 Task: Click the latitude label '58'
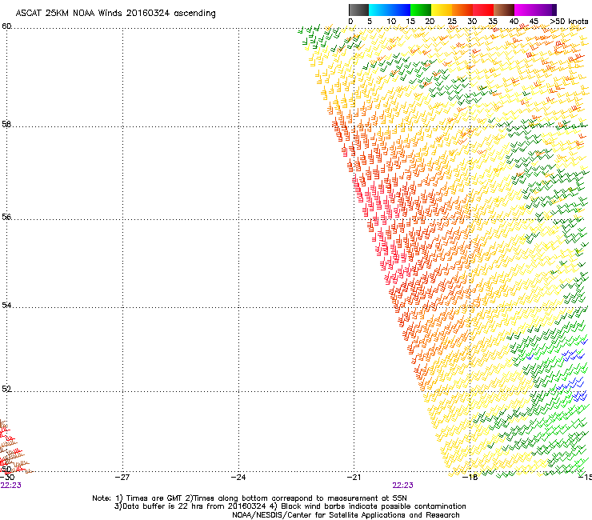point(6,124)
